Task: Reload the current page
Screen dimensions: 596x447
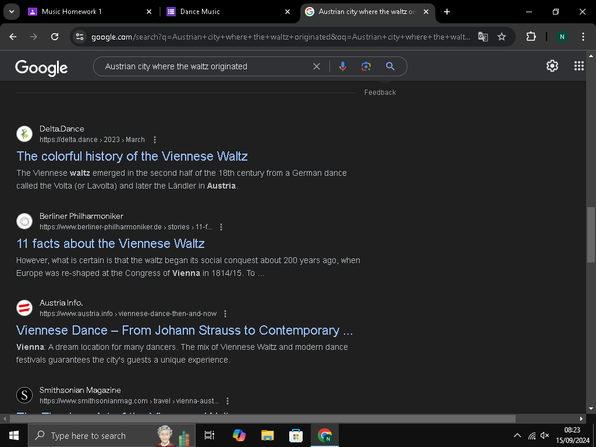Action: pyautogui.click(x=55, y=37)
